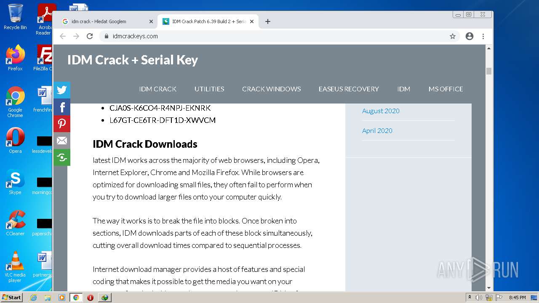Image resolution: width=539 pixels, height=303 pixels.
Task: Open IDM CRACK menu item
Action: coord(158,89)
